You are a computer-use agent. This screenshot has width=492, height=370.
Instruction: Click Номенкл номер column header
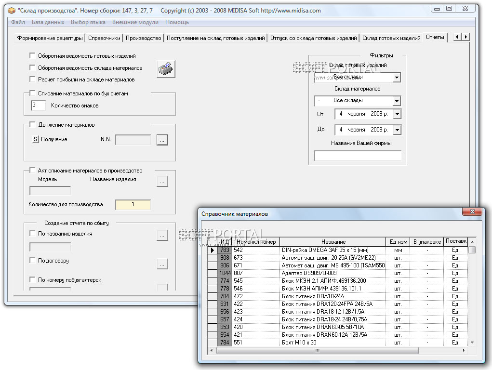(x=256, y=242)
